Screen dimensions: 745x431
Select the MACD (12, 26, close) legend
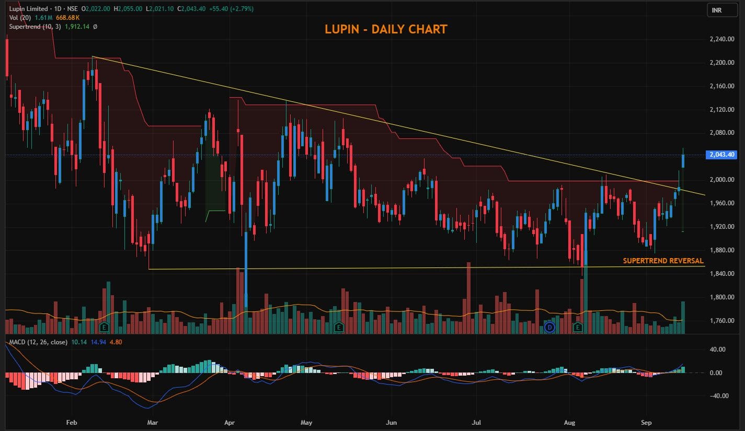coord(39,343)
